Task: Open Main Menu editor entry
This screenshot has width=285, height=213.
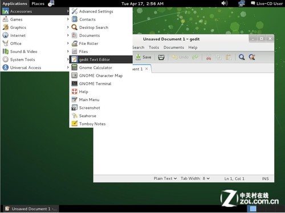Action: pos(101,99)
